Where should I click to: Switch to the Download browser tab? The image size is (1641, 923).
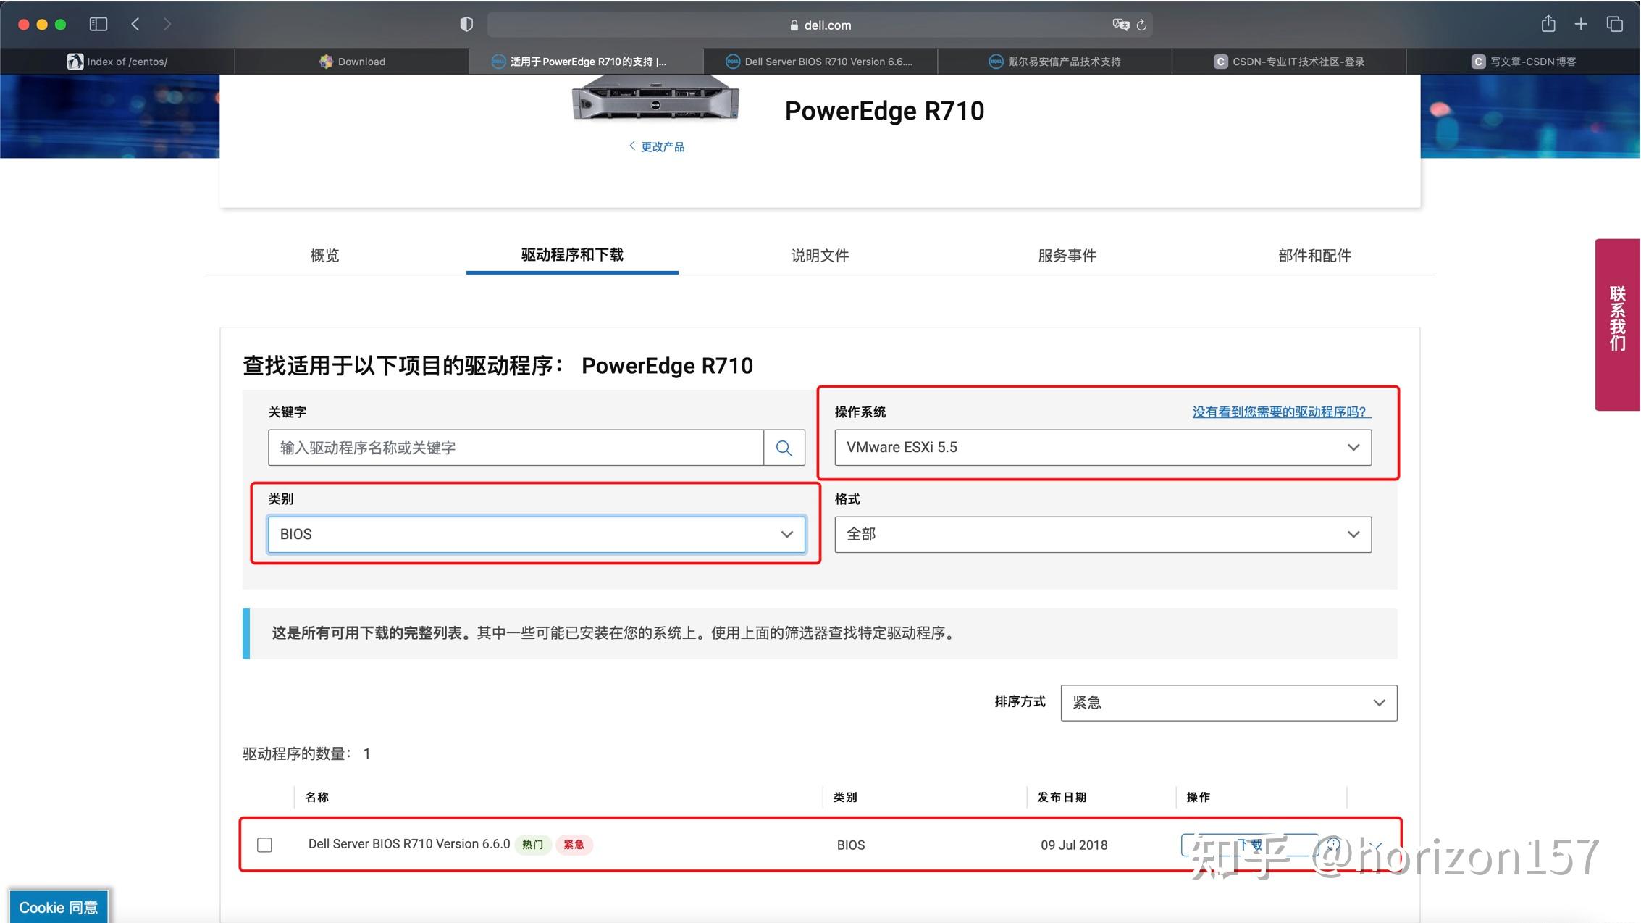tap(352, 62)
